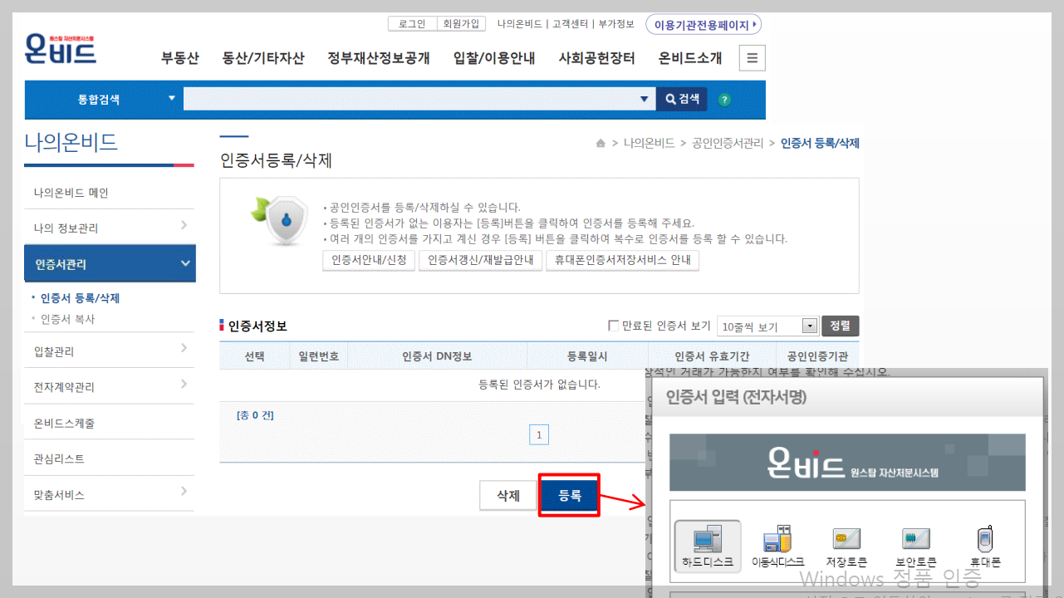
Task: Go to home via breadcrumb house icon
Action: pyautogui.click(x=601, y=144)
